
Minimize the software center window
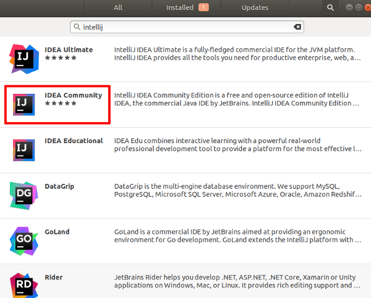pyautogui.click(x=349, y=7)
